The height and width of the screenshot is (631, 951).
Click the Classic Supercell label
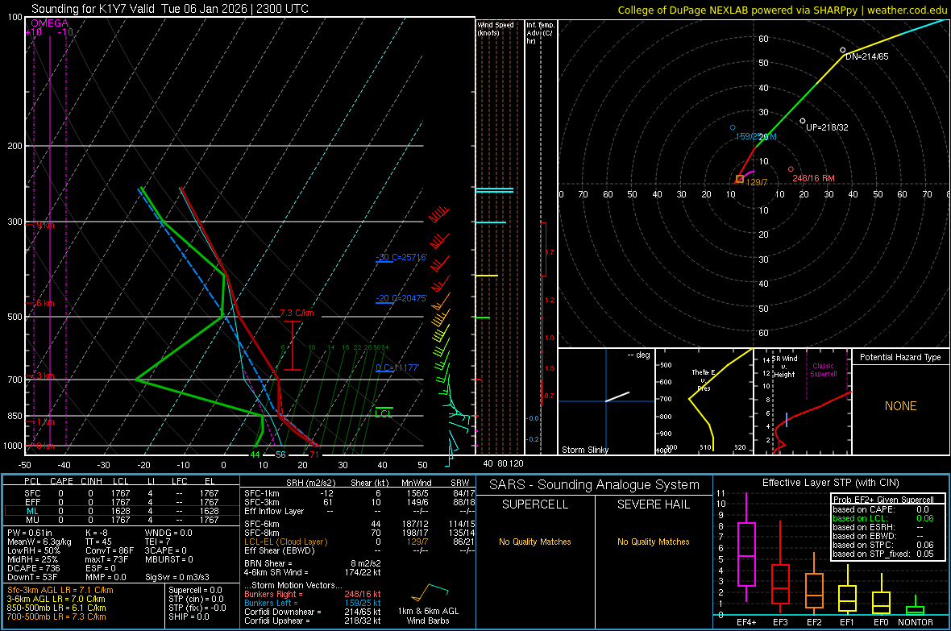[824, 370]
